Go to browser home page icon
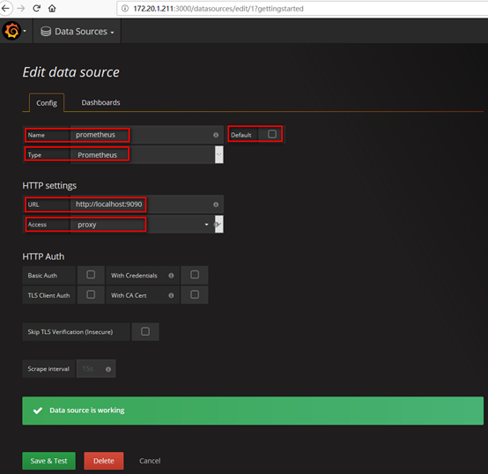 point(52,9)
